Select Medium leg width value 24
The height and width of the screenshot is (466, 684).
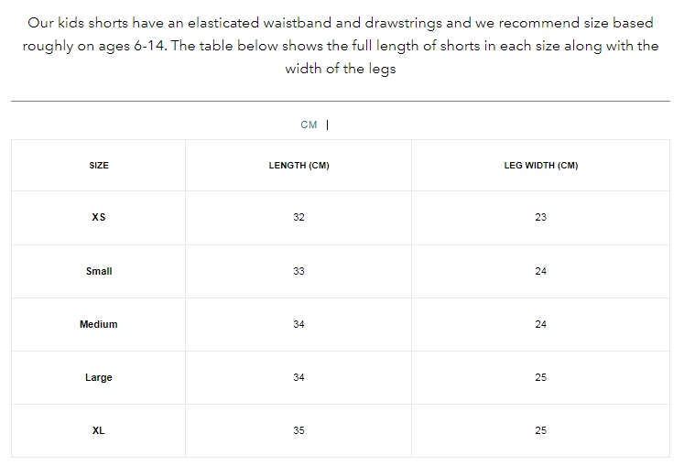coord(541,324)
